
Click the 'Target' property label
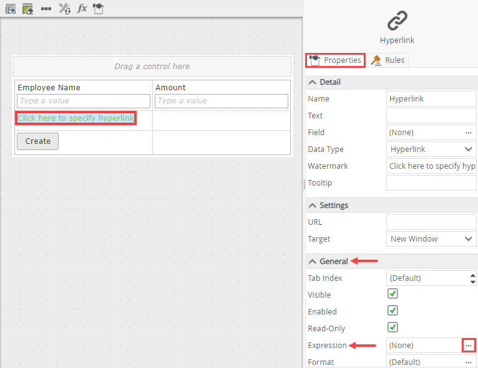[319, 239]
